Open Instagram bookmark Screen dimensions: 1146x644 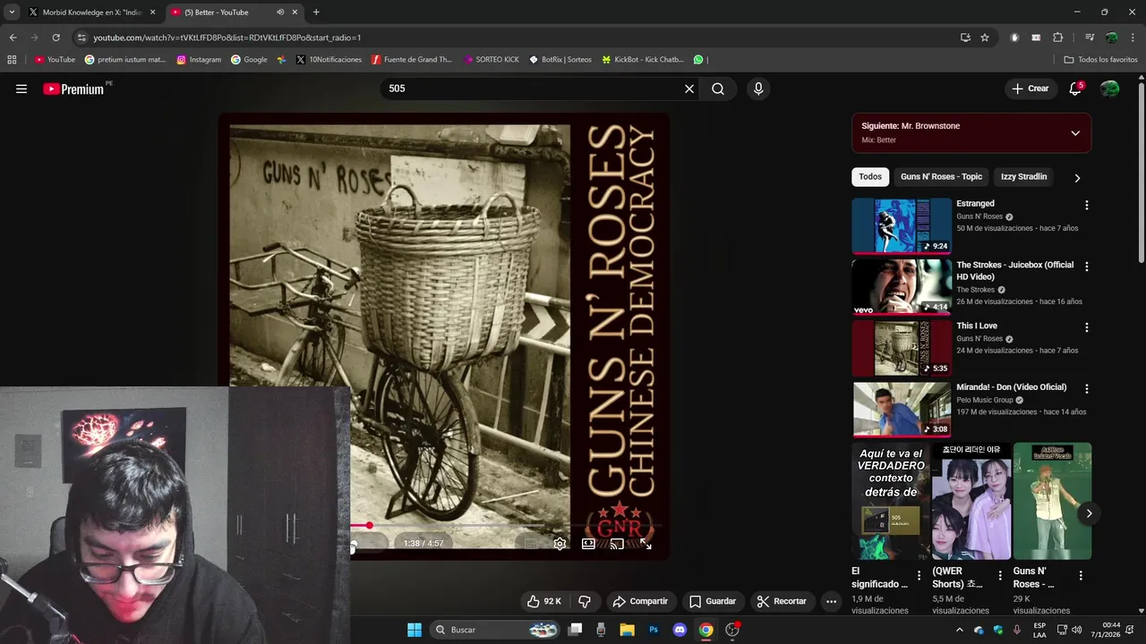pyautogui.click(x=199, y=60)
